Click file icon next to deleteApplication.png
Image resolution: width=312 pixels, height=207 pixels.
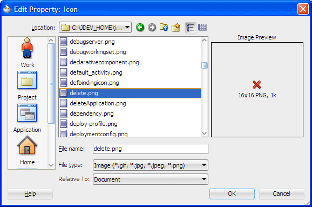point(64,103)
